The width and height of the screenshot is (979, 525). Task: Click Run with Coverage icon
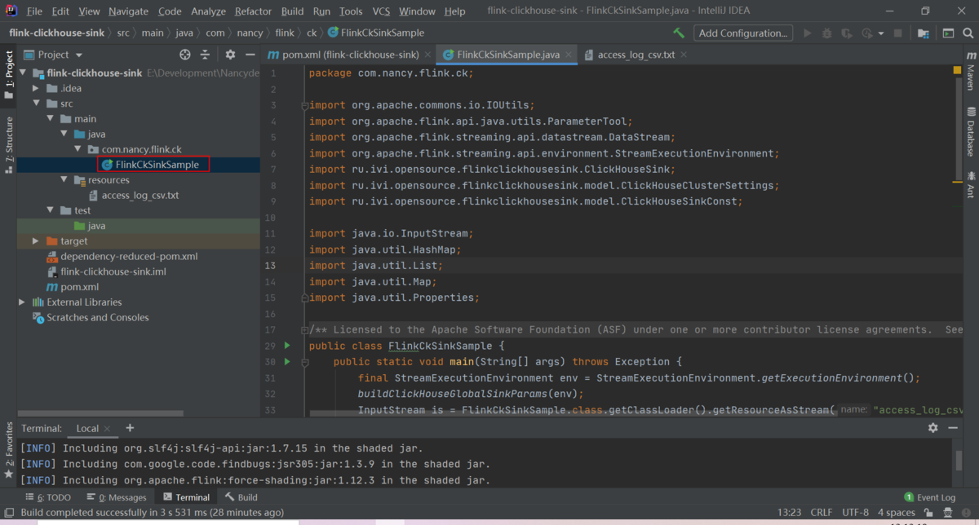point(847,33)
